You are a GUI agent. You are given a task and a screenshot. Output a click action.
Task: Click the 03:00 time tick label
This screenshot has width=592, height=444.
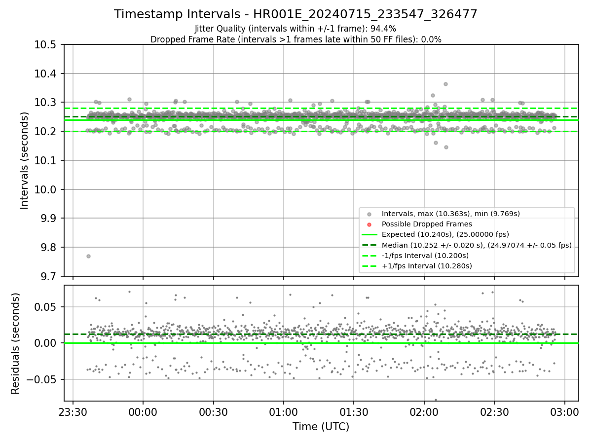565,411
